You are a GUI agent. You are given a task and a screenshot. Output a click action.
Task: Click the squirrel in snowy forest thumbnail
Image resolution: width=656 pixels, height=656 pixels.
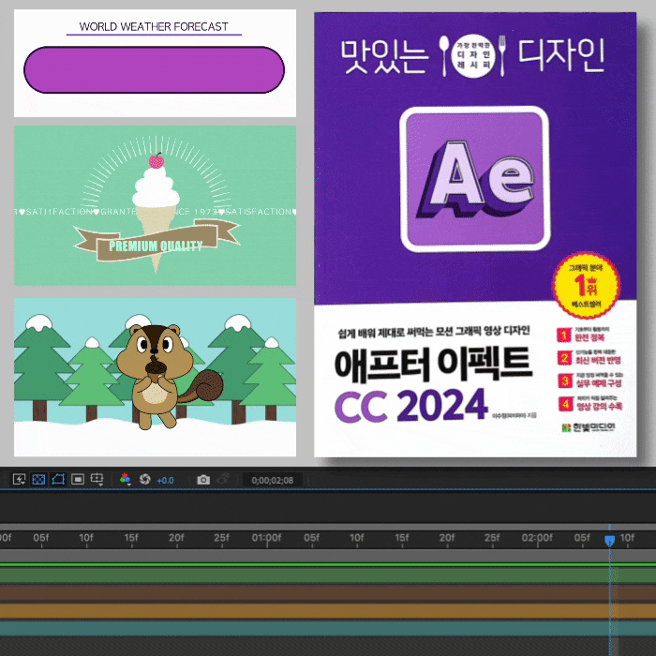coord(155,377)
